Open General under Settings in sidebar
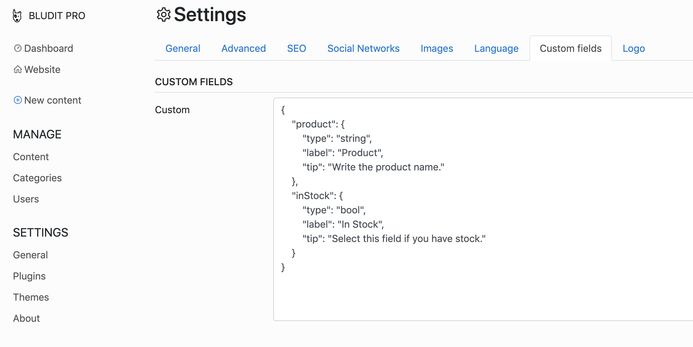The width and height of the screenshot is (693, 347). tap(30, 255)
